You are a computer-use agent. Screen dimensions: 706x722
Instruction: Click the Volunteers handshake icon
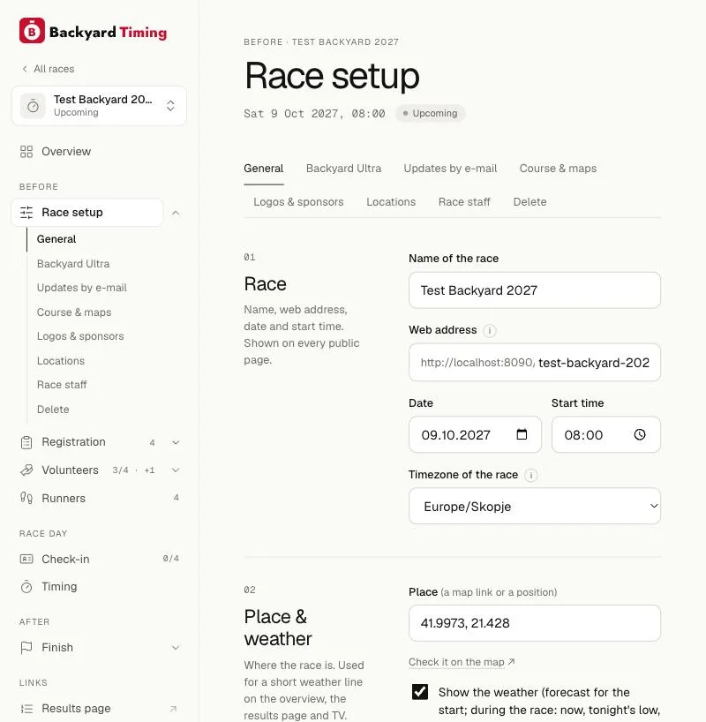[26, 470]
